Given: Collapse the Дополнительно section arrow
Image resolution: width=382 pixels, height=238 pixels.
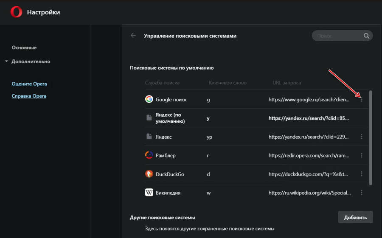Looking at the screenshot, I should pyautogui.click(x=6, y=61).
